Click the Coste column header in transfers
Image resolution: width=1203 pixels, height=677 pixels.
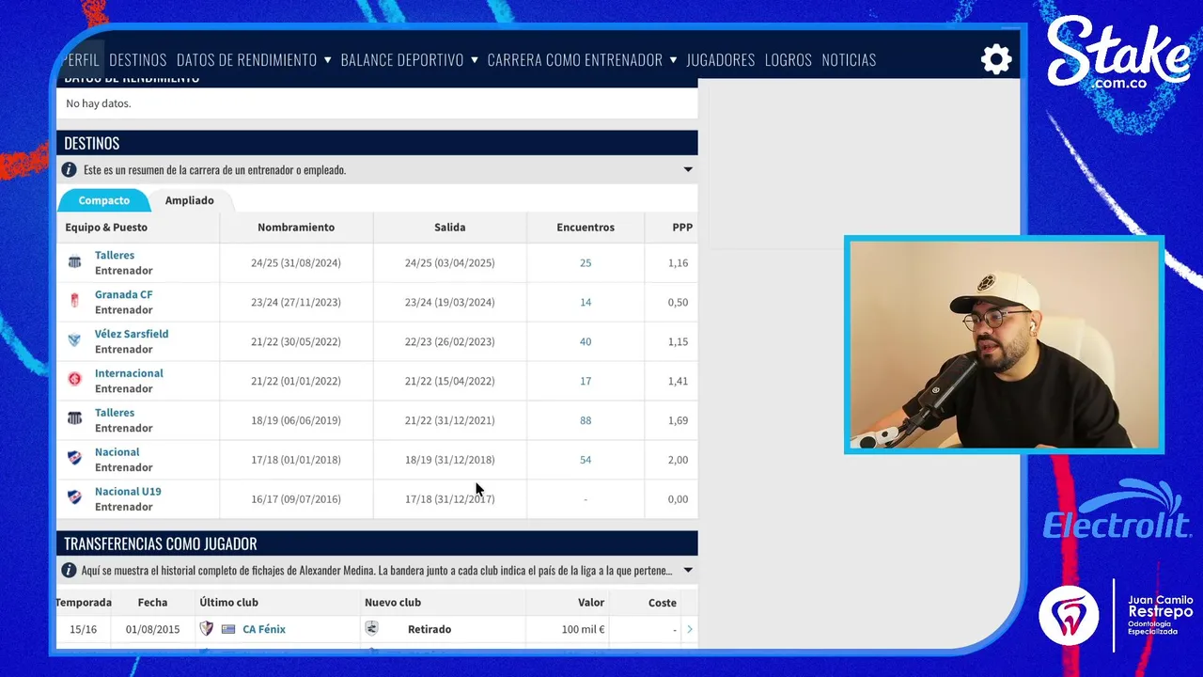coord(663,602)
